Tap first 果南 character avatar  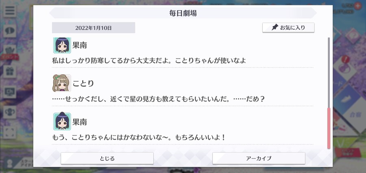click(x=62, y=45)
